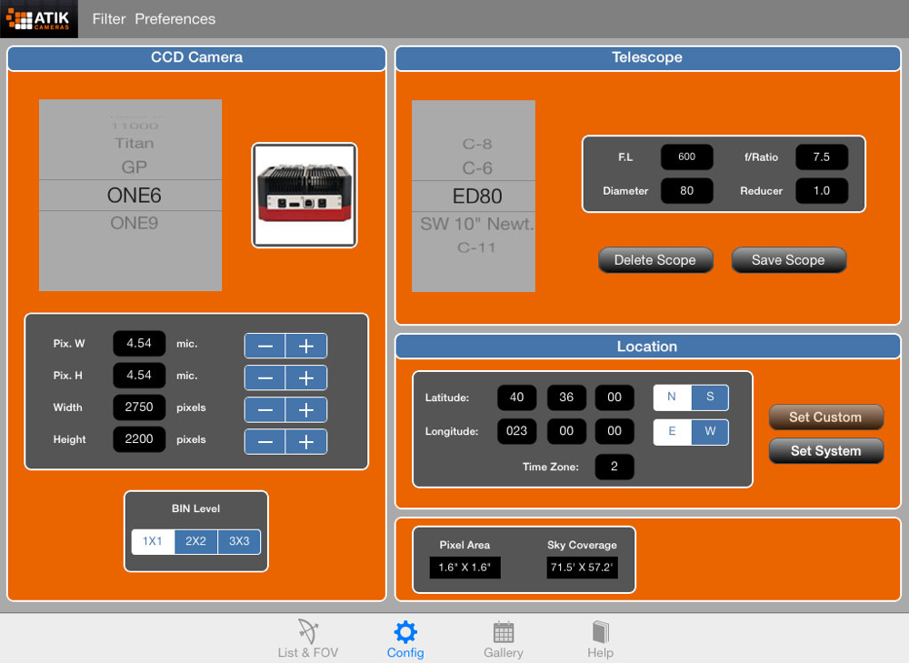Edit Pix. W value field
The width and height of the screenshot is (909, 664).
(x=139, y=343)
